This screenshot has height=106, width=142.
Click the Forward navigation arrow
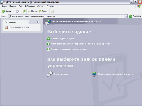coord(17,11)
